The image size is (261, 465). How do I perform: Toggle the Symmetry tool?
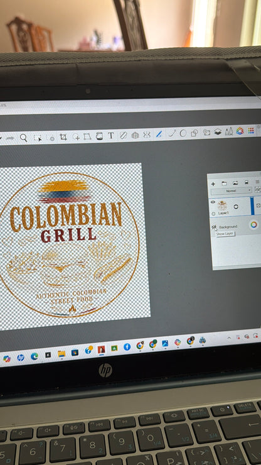tap(147, 134)
